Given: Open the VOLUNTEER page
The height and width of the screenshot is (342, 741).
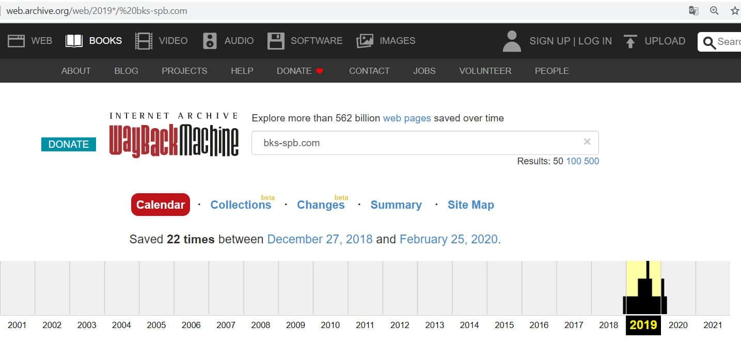Looking at the screenshot, I should pos(485,71).
